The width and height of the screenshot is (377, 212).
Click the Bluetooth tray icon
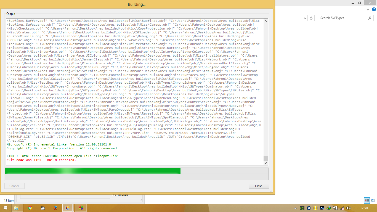tap(309, 208)
